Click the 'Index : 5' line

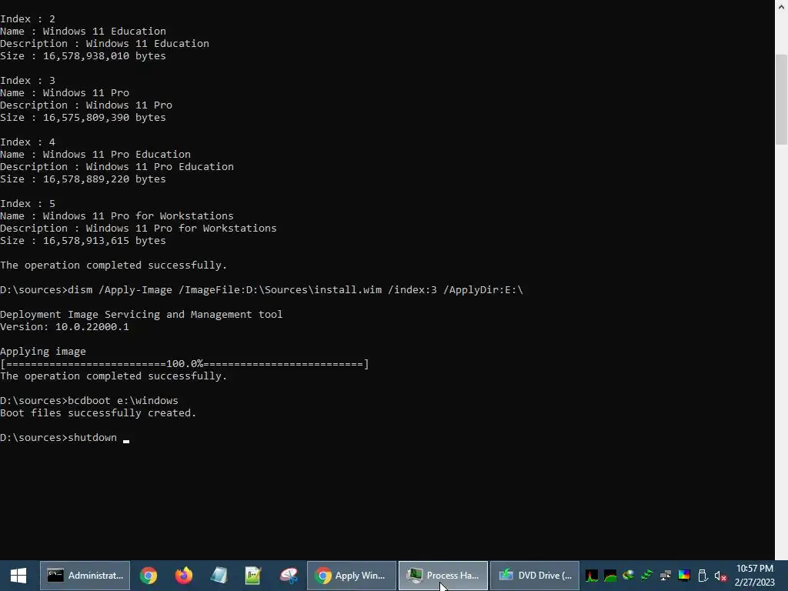click(x=28, y=203)
